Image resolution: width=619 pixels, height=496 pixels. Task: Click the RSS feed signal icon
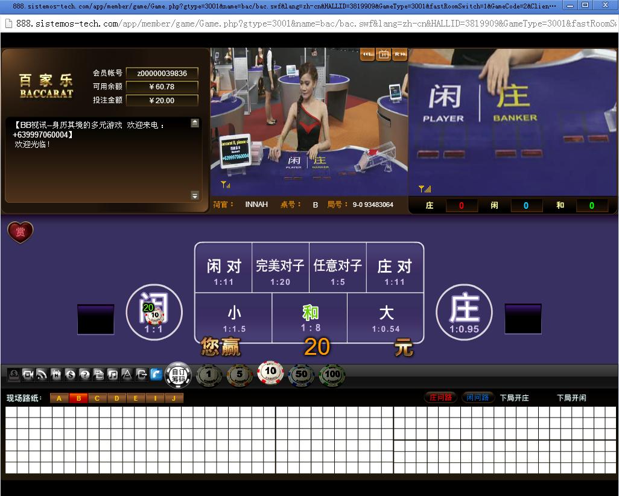point(42,374)
